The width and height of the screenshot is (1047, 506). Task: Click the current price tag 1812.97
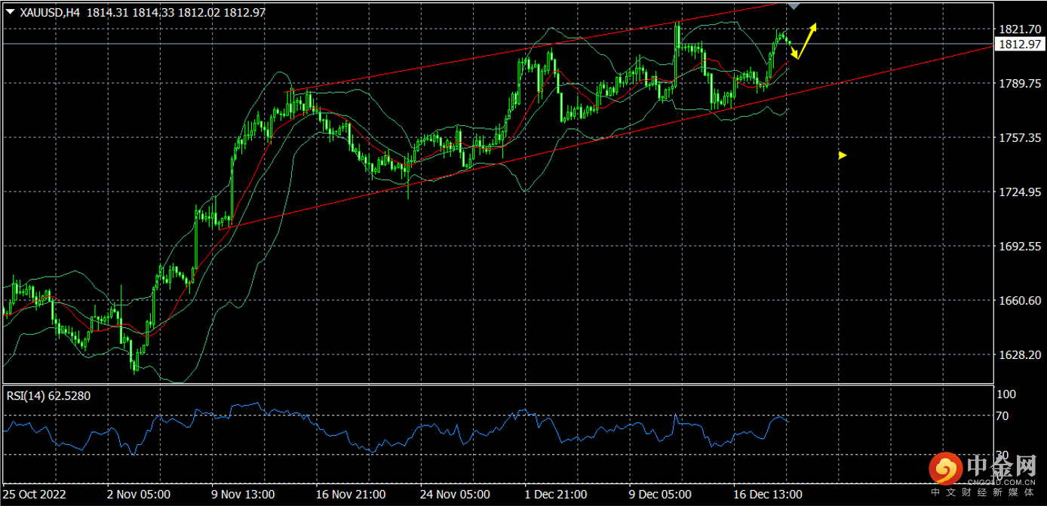(x=1019, y=44)
